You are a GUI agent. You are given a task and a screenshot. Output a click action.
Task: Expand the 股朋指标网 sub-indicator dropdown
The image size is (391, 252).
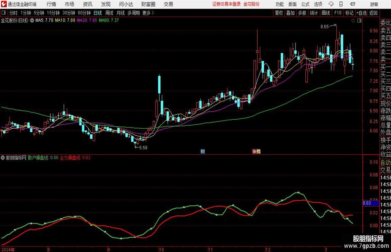click(3, 158)
